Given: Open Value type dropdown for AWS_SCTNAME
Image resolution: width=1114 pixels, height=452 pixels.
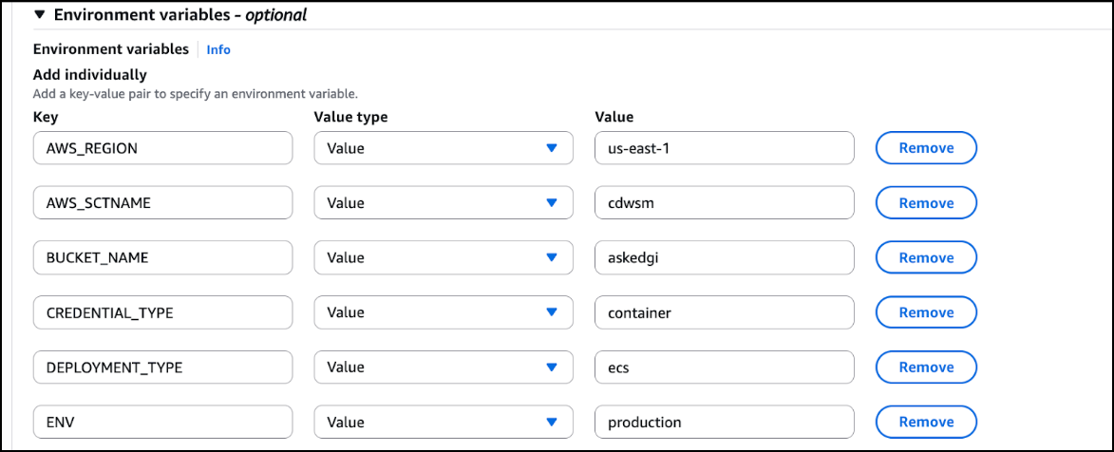Looking at the screenshot, I should 444,203.
